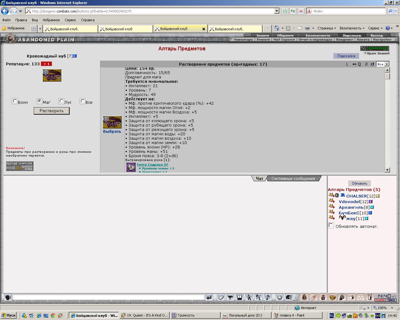Image resolution: width=400 pixels, height=320 pixels.
Task: Click the item list scrollbar thumb
Action: coord(387,77)
